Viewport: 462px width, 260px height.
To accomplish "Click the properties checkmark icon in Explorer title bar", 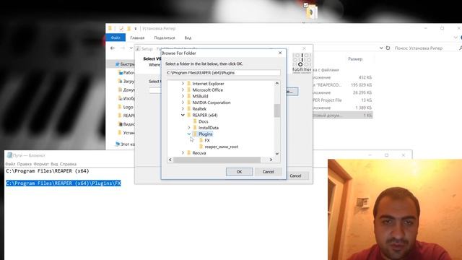I will pyautogui.click(x=121, y=28).
